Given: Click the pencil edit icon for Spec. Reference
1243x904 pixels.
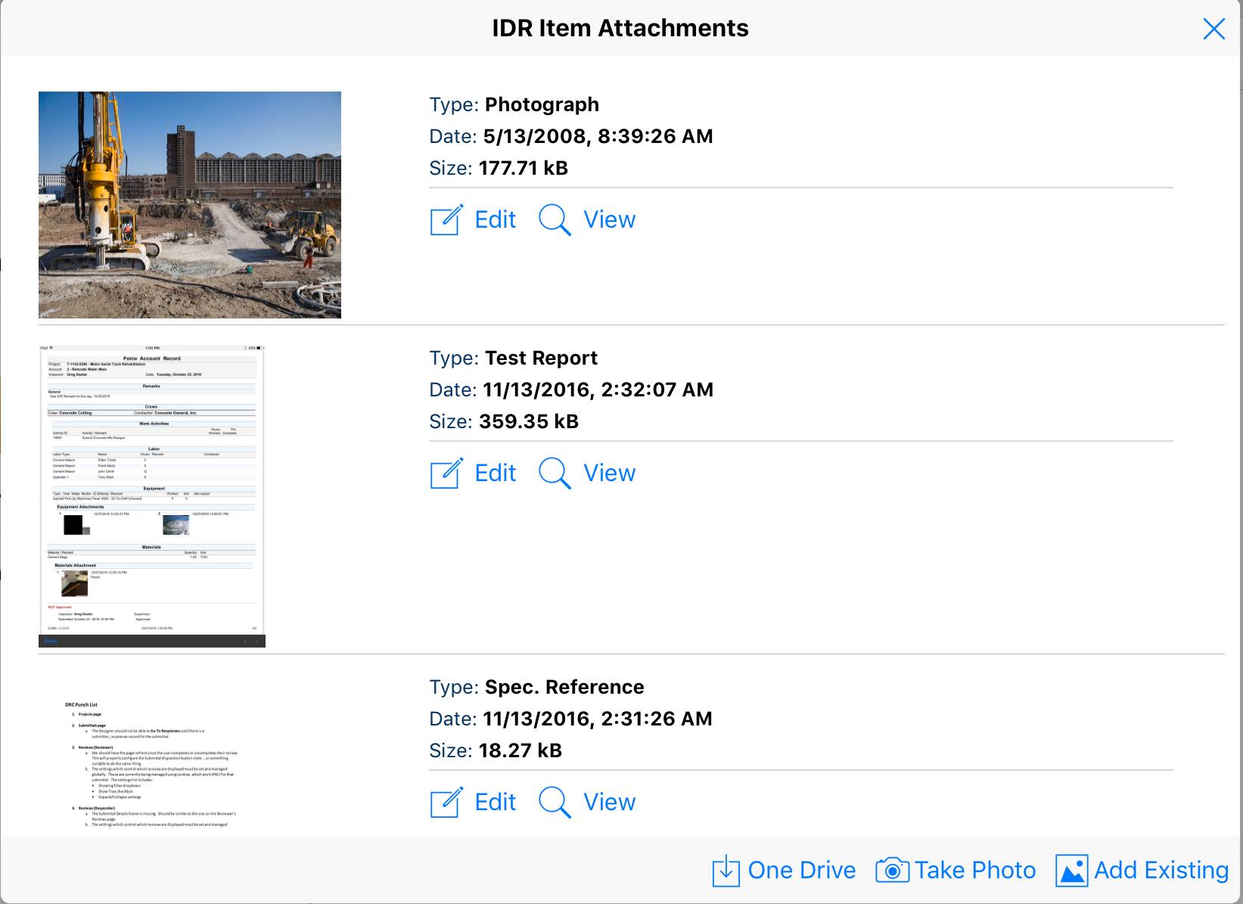Looking at the screenshot, I should (446, 803).
